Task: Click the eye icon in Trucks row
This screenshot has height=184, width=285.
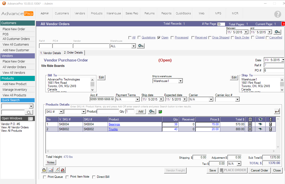Action: click(x=260, y=129)
